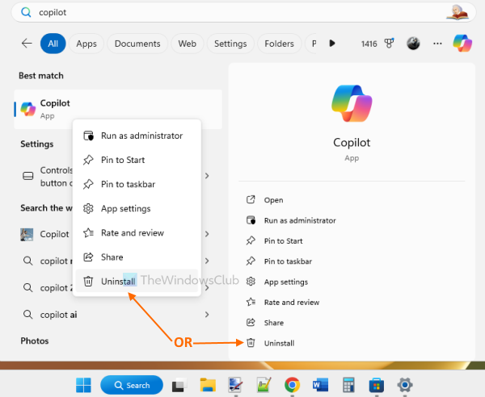Choose Pin to Start in context menu
485x397 pixels.
[x=137, y=160]
